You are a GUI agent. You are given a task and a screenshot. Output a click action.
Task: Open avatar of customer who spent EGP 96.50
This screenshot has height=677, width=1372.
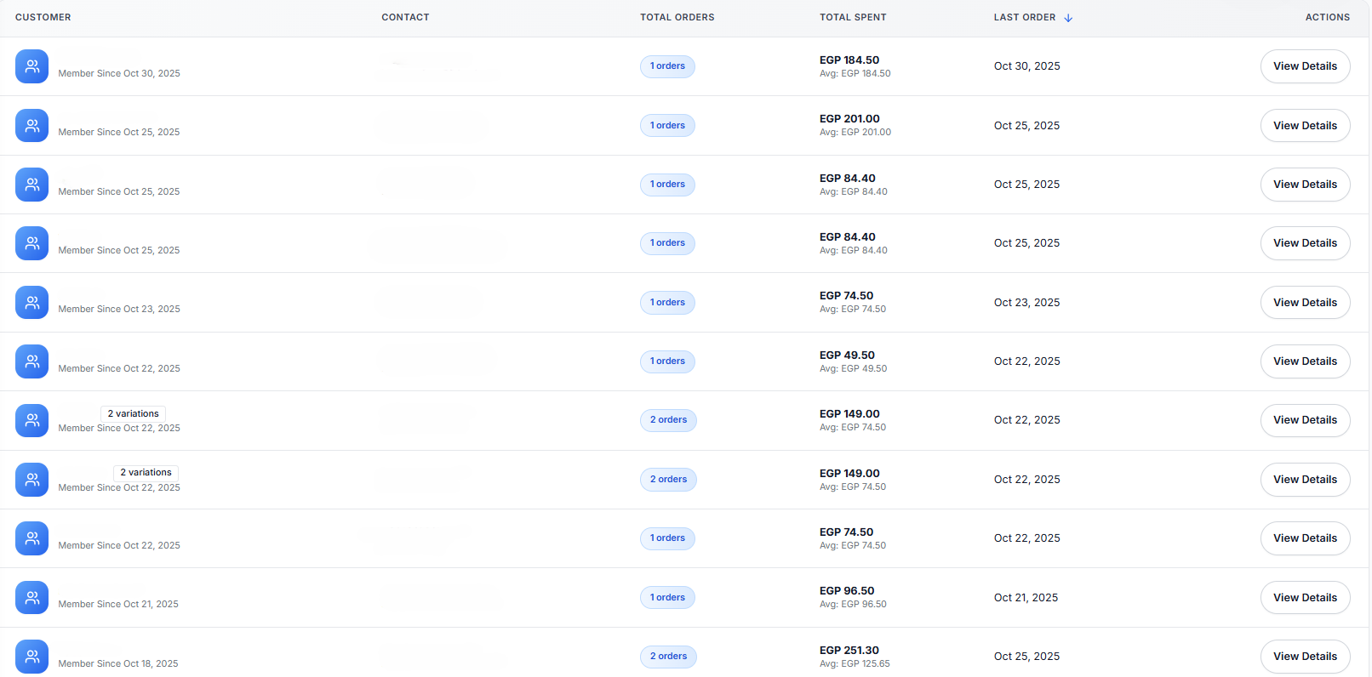point(31,598)
